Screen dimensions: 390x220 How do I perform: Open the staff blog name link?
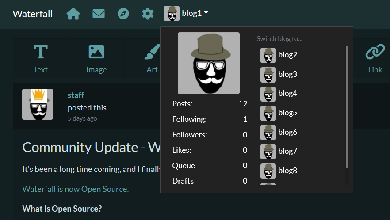(76, 95)
